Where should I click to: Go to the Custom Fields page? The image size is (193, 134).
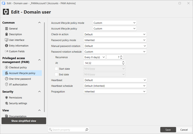pos(22,51)
